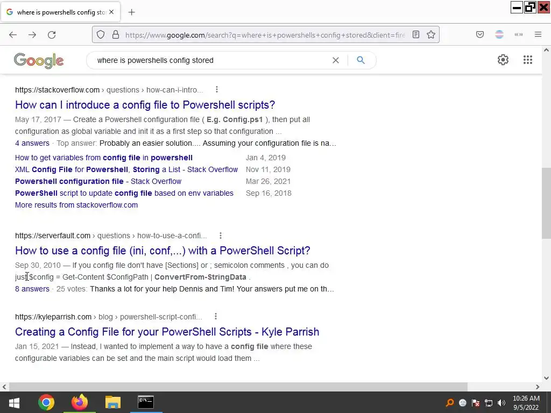Click the horizontal scrollbar thumb
The width and height of the screenshot is (551, 413).
(x=238, y=387)
